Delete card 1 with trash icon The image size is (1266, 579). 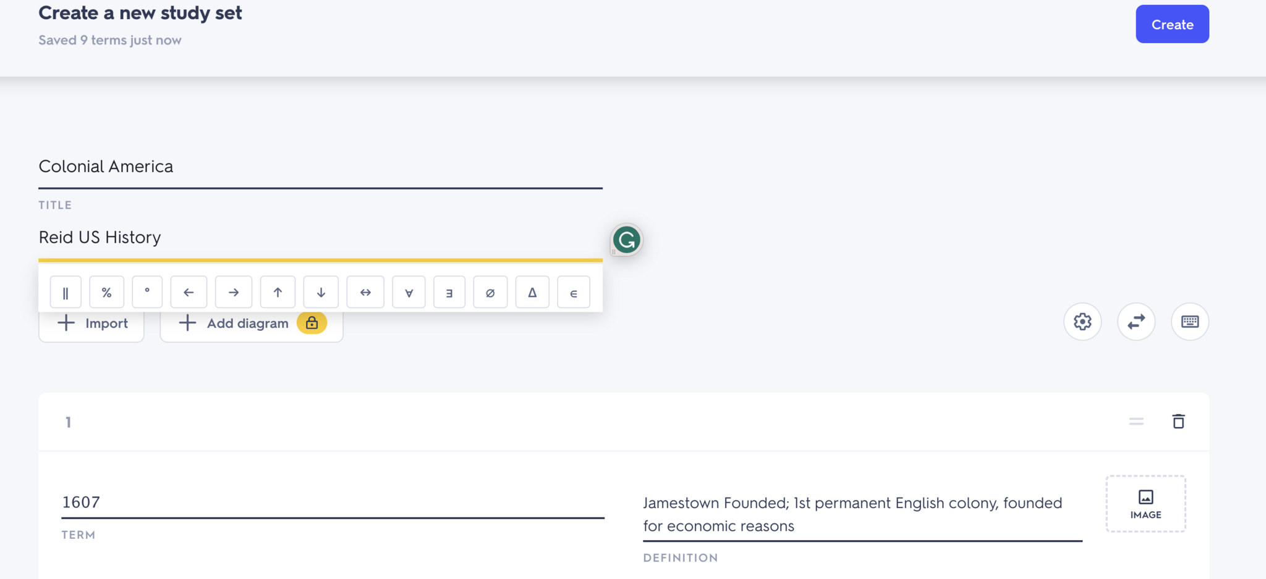pos(1178,422)
